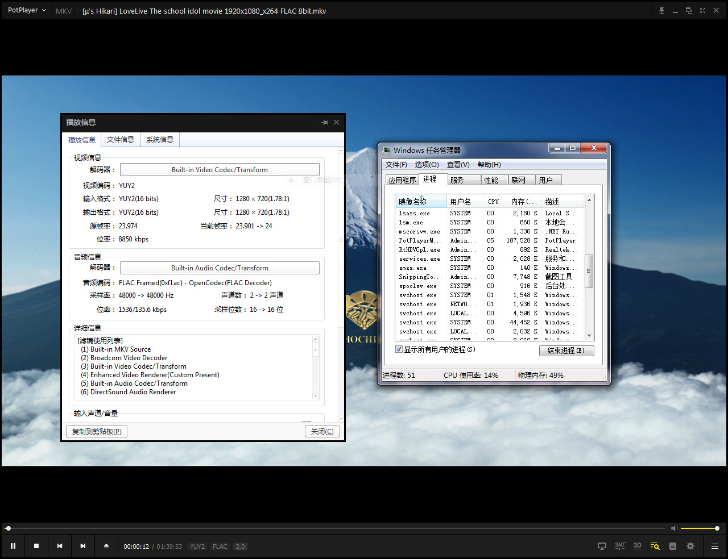Image resolution: width=728 pixels, height=559 pixels.
Task: Click 结束进程 button
Action: (566, 351)
